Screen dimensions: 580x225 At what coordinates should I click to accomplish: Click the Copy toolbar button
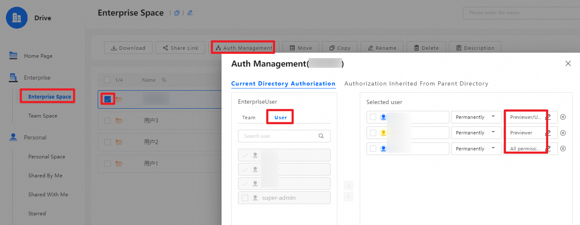[x=339, y=48]
